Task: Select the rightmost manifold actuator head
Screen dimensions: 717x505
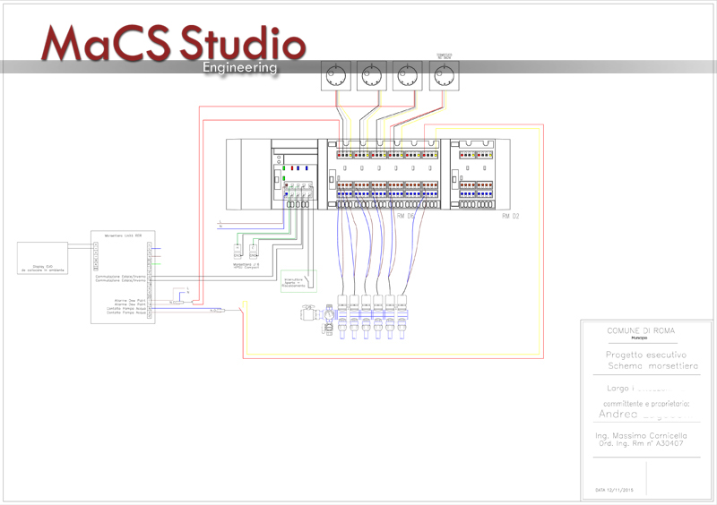Action: click(x=402, y=302)
